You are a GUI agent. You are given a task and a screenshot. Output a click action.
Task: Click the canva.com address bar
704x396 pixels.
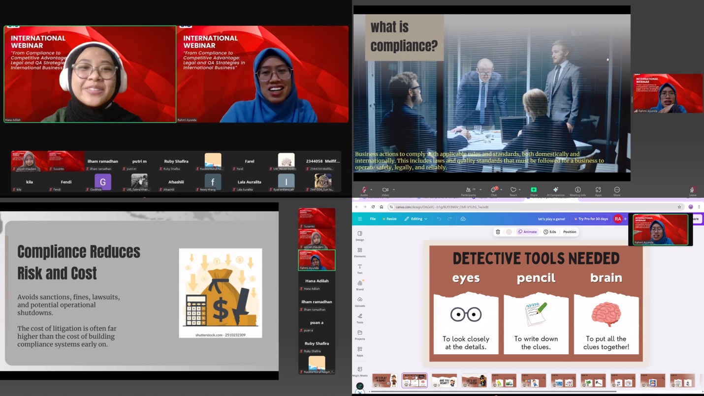click(x=537, y=207)
